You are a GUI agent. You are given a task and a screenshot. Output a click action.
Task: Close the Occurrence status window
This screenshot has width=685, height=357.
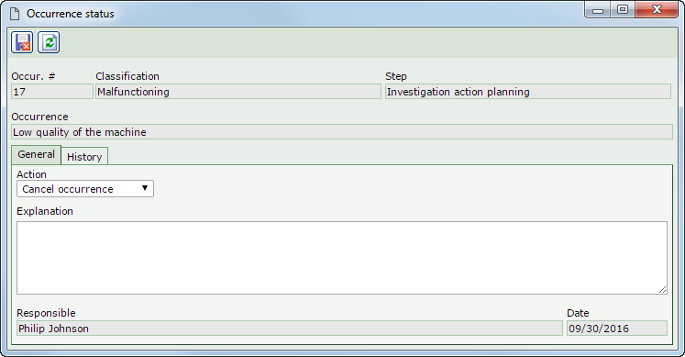tap(657, 9)
